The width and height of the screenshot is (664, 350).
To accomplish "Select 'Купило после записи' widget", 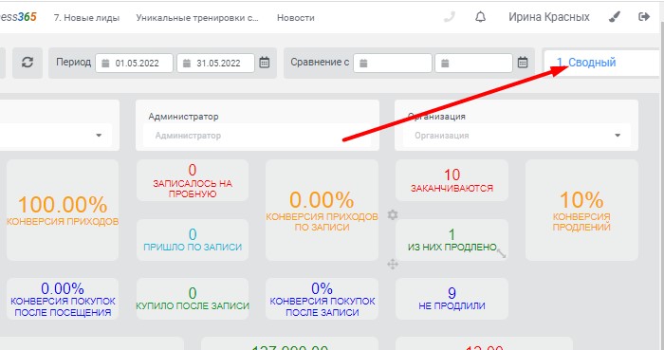I will click(193, 299).
